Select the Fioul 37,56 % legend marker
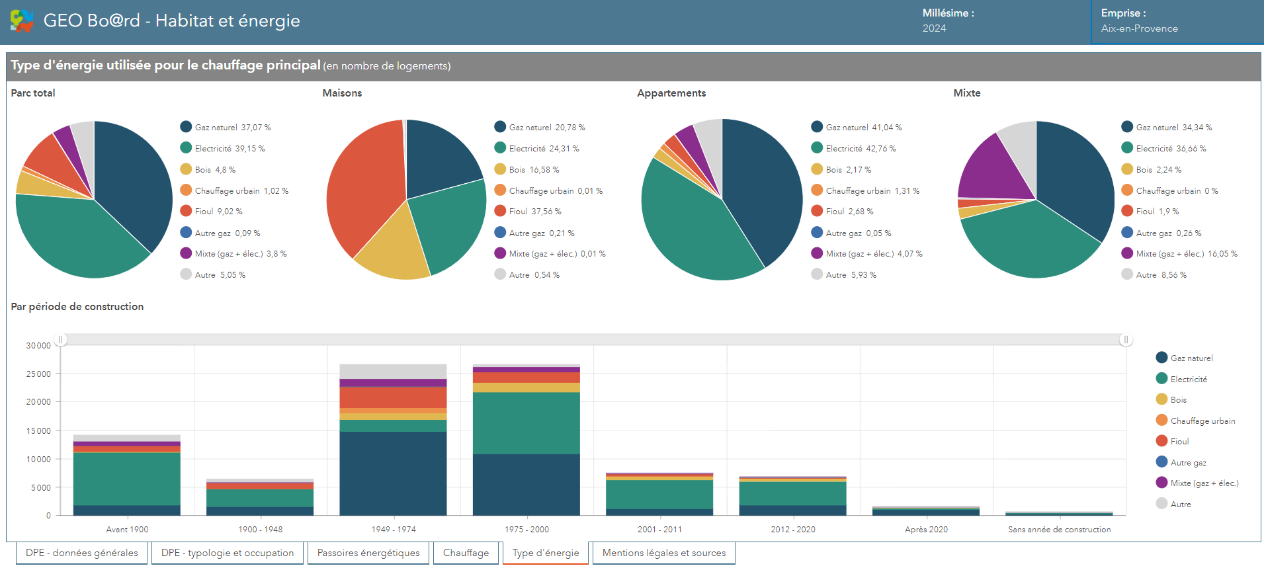This screenshot has width=1264, height=568. 500,211
